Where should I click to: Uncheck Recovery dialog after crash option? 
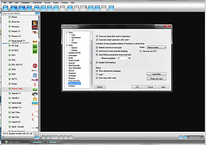coord(97,36)
